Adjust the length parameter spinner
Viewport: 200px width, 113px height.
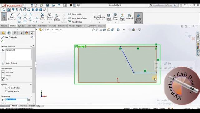[x=29, y=100]
